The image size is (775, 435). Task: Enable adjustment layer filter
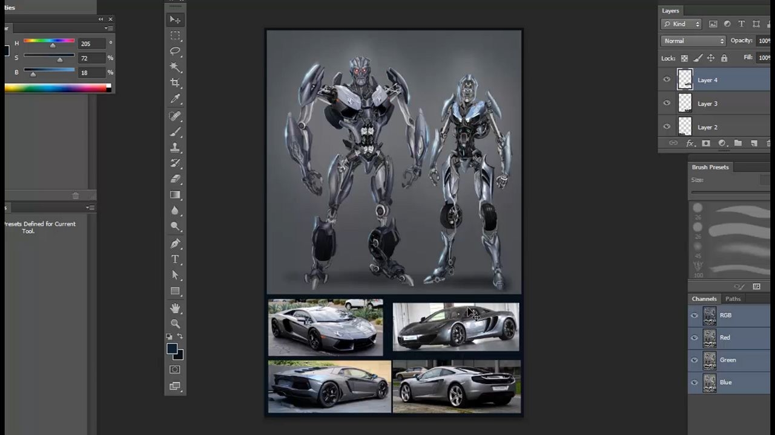727,24
